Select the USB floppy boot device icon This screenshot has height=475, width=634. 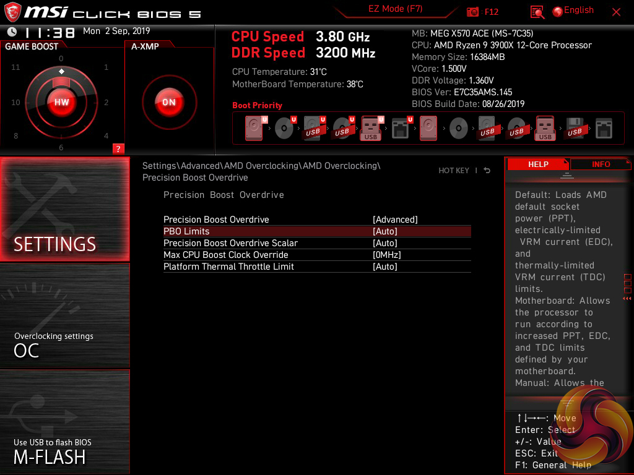pos(575,129)
